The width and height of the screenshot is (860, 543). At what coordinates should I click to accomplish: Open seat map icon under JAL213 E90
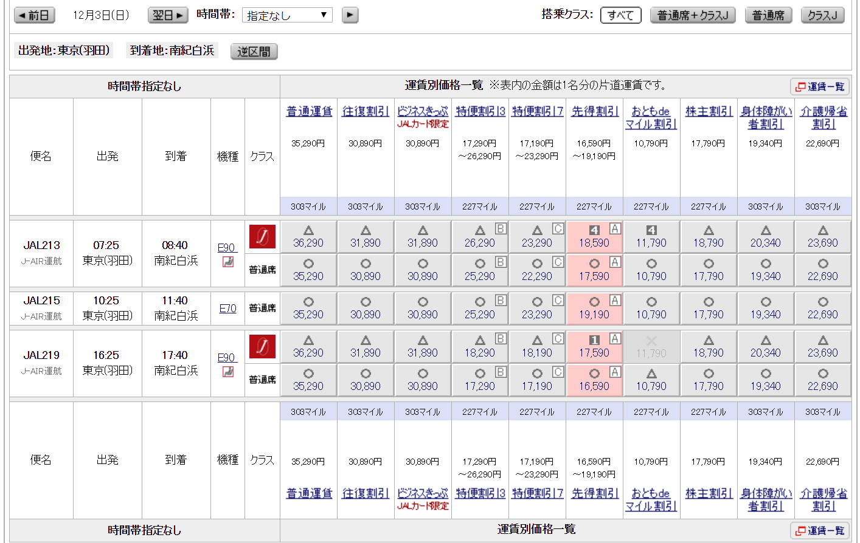(x=228, y=262)
